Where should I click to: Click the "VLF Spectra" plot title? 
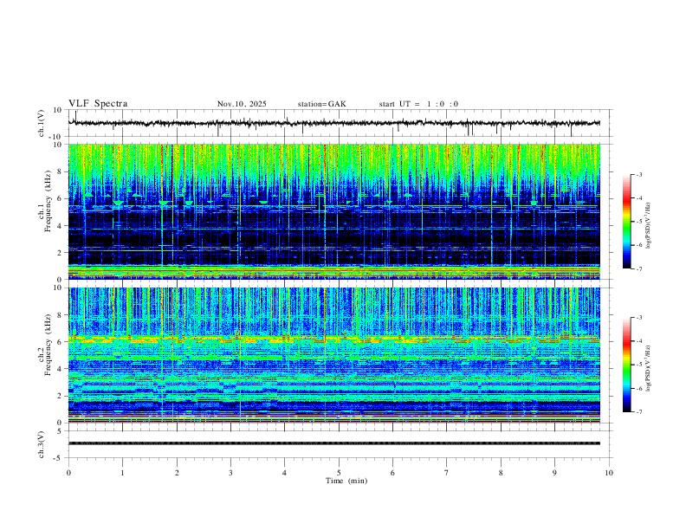[98, 104]
